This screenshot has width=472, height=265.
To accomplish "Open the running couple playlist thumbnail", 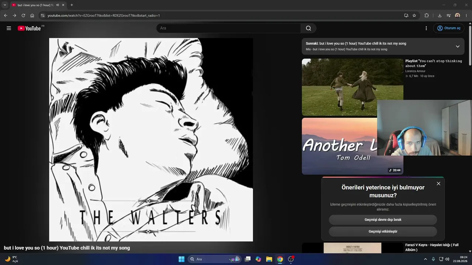I will tap(353, 87).
